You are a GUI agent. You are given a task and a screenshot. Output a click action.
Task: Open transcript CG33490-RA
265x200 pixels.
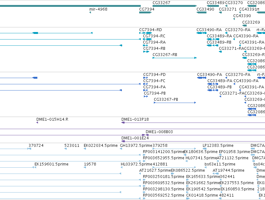pyautogui.click(x=209, y=30)
